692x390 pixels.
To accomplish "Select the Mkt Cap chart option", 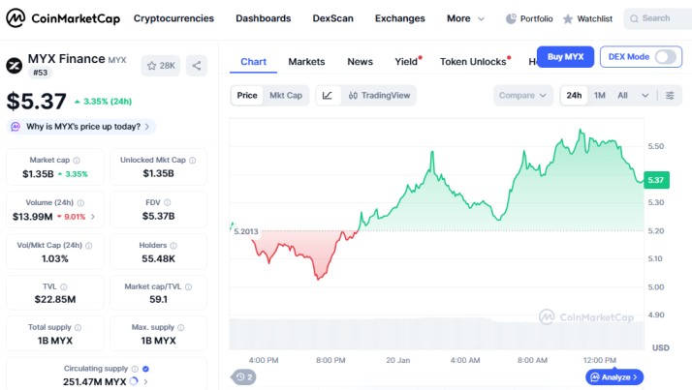I will [286, 95].
